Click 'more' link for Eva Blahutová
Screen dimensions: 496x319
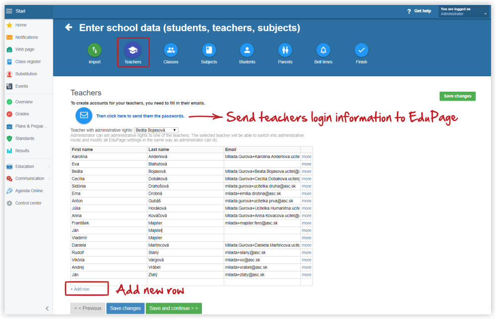pyautogui.click(x=307, y=164)
